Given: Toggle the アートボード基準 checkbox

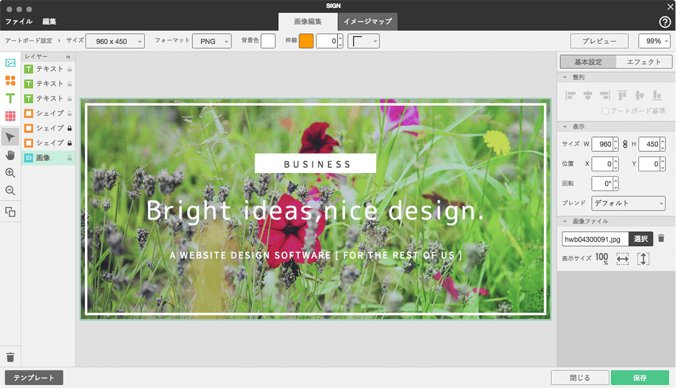Looking at the screenshot, I should click(x=605, y=111).
